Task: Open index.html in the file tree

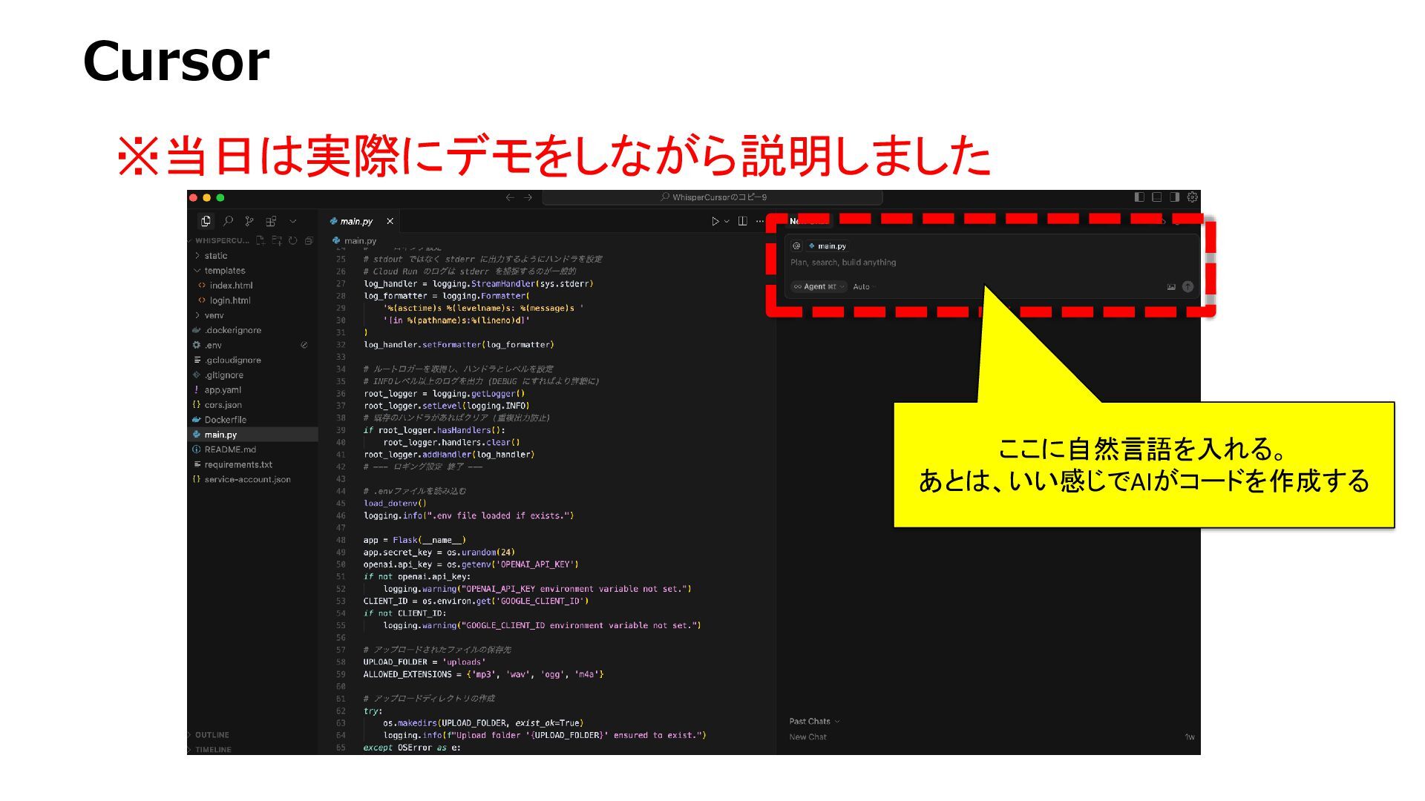Action: 252,286
